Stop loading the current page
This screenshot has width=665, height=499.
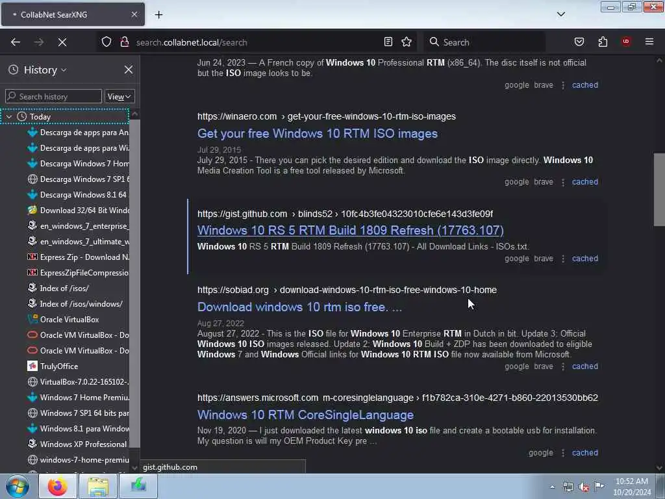(x=62, y=42)
